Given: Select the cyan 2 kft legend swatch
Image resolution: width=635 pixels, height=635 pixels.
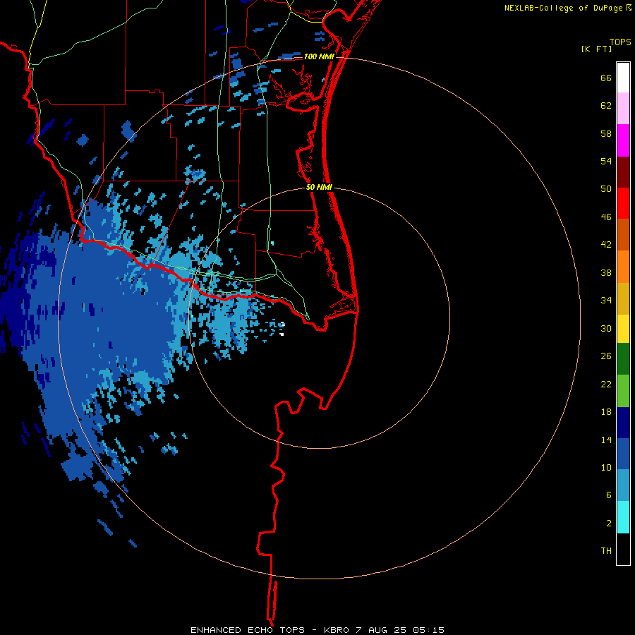Looking at the screenshot, I should (623, 517).
